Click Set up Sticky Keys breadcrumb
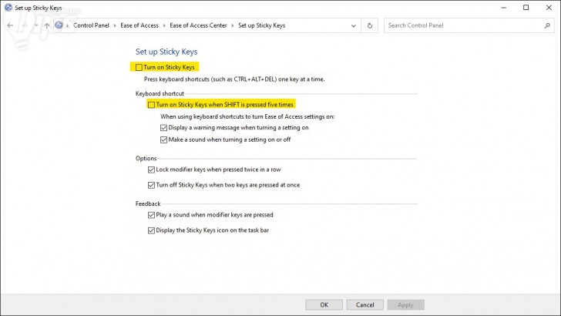The height and width of the screenshot is (316, 561). point(261,25)
